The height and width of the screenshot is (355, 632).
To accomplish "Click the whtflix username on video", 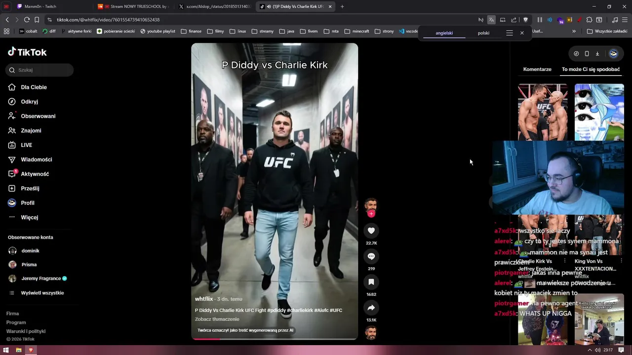I will point(203,299).
